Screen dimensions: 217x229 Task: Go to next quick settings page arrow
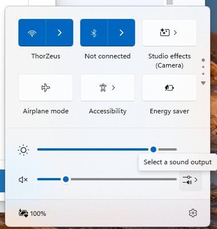coord(203,83)
